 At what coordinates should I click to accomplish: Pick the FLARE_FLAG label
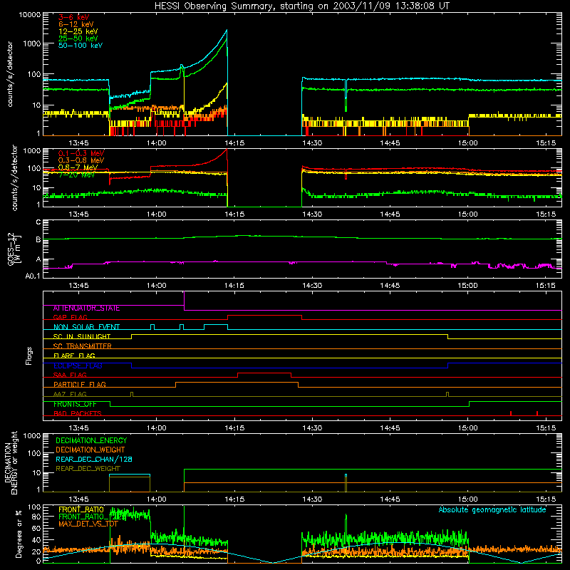pyautogui.click(x=74, y=356)
